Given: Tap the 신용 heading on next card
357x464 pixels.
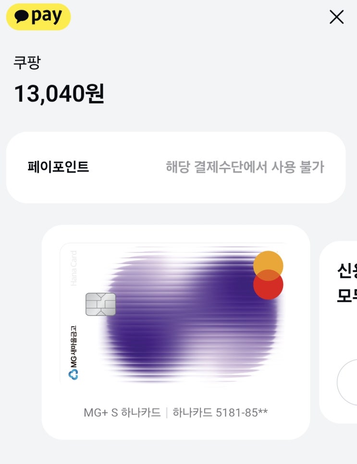Looking at the screenshot, I should click(x=347, y=272).
